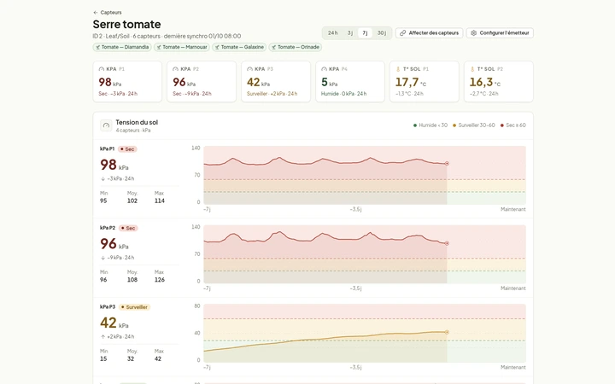Image resolution: width=615 pixels, height=384 pixels.
Task: Click the 96 kPa value in kPa P2 row
Action: tap(114, 244)
